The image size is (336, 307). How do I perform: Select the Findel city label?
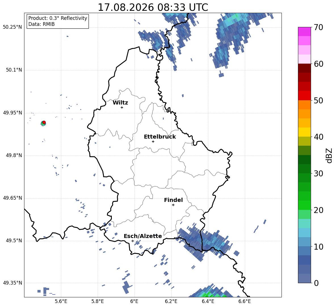173,200
